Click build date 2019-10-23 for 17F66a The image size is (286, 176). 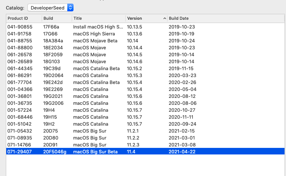click(x=182, y=27)
